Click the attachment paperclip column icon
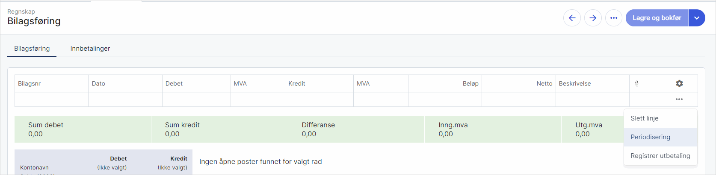 [x=637, y=83]
